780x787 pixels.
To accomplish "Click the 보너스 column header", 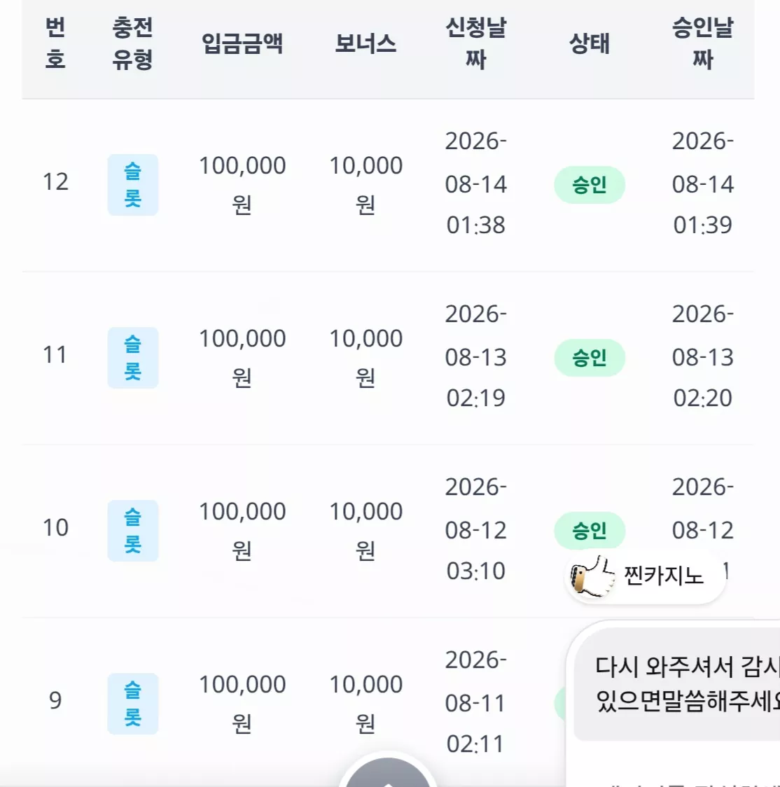I will pyautogui.click(x=366, y=43).
